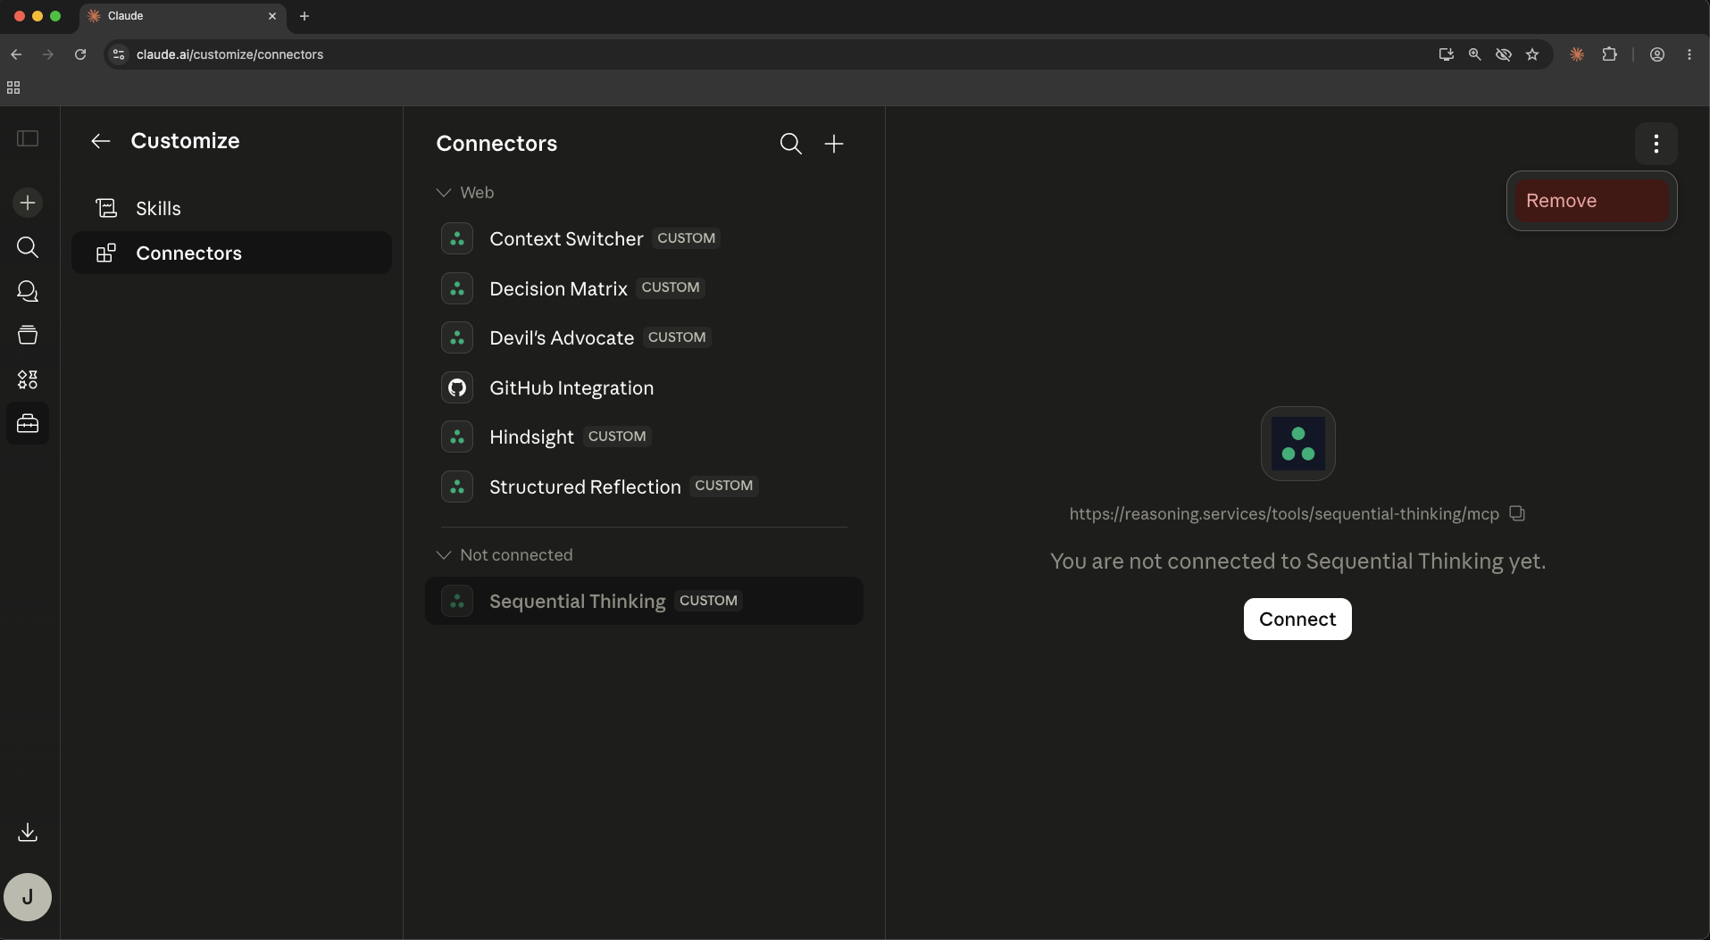Click the Structured Reflection connector icon

point(457,487)
